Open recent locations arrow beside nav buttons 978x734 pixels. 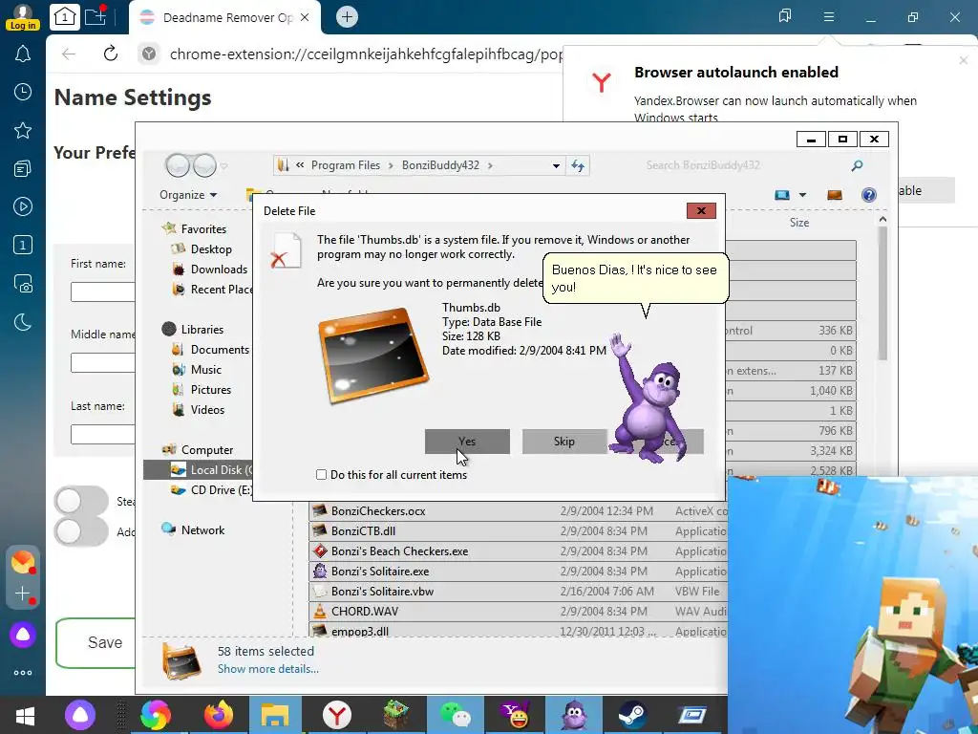coord(223,166)
